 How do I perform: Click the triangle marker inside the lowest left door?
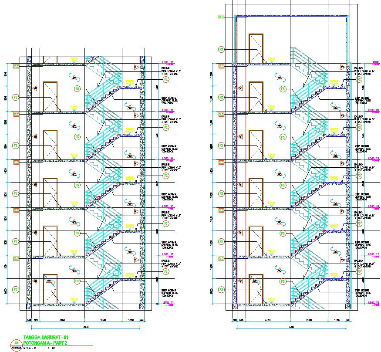click(49, 281)
